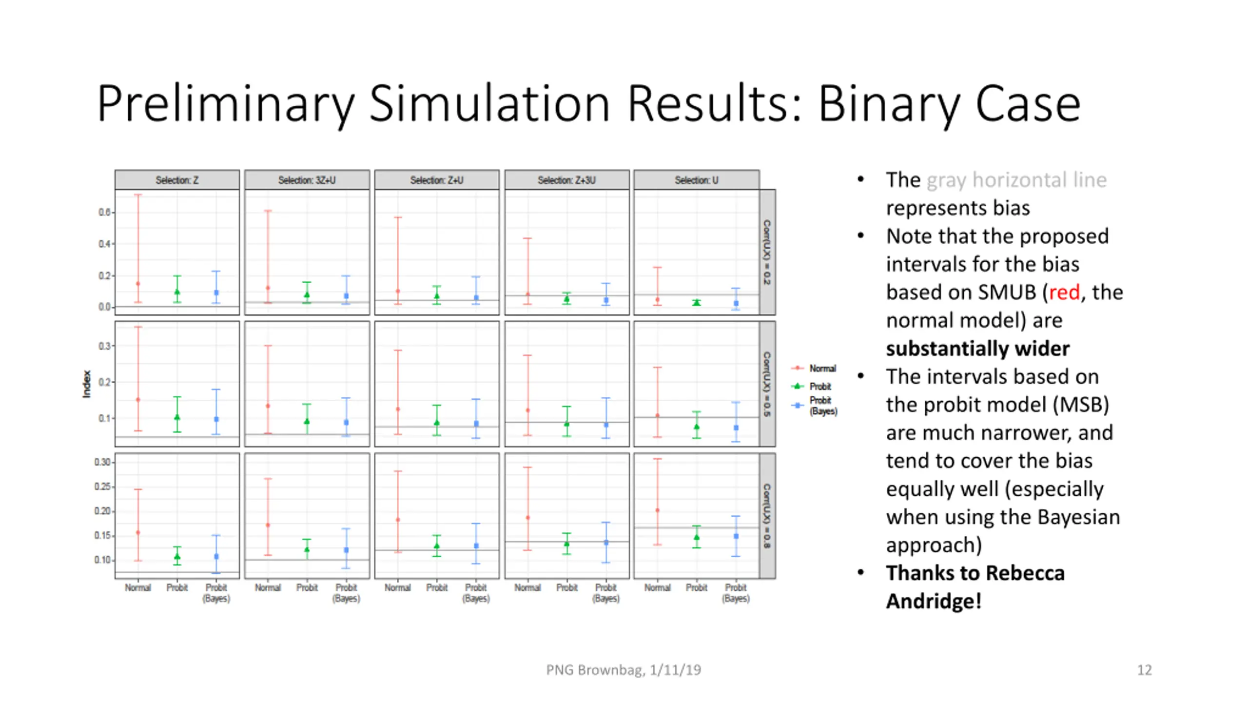The width and height of the screenshot is (1248, 702).
Task: Click the 'Normal' x-axis label under Selection: Z column
Action: point(138,587)
